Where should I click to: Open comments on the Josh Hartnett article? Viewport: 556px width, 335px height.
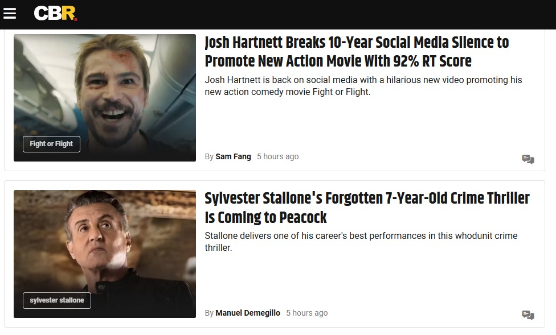click(x=528, y=159)
